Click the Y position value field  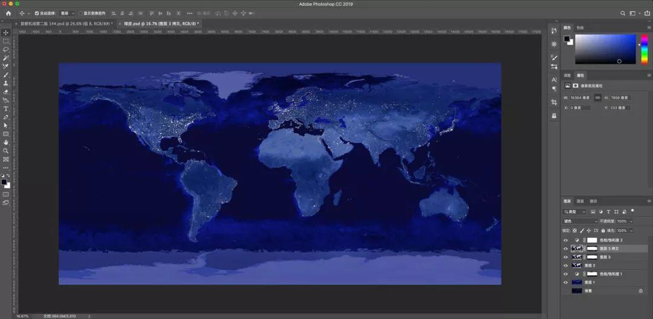click(x=620, y=108)
